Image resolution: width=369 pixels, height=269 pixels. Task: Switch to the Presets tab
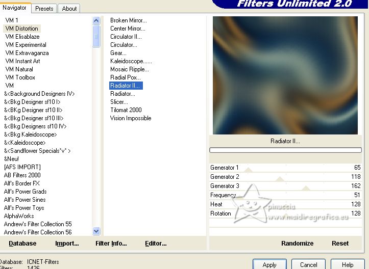[x=44, y=9]
